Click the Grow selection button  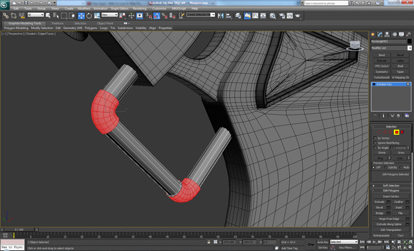401,152
